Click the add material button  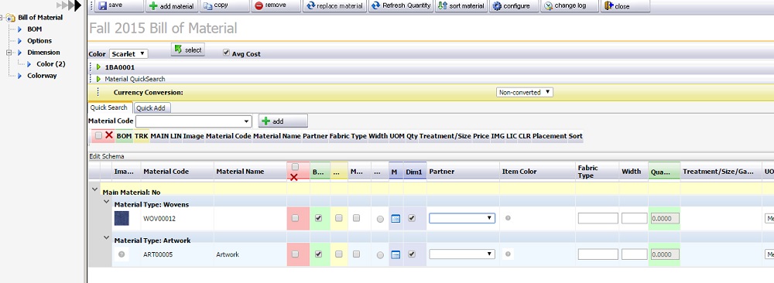tap(172, 6)
